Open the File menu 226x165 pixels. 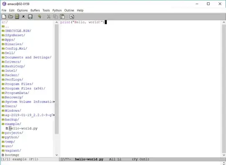[4, 10]
